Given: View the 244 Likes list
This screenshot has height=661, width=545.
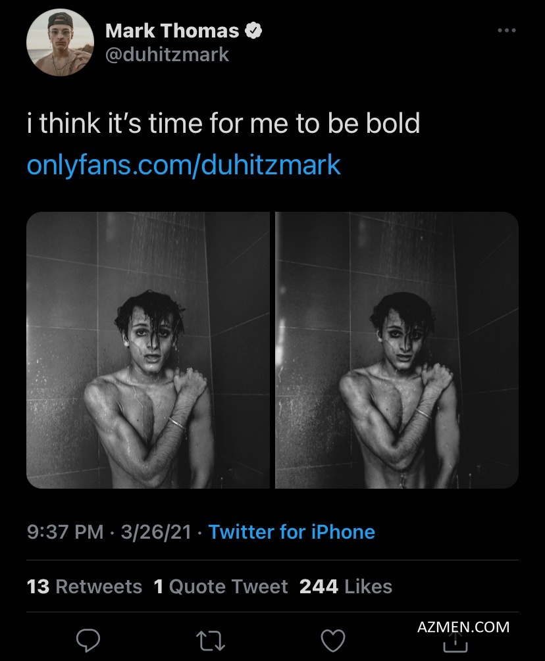Looking at the screenshot, I should click(x=346, y=586).
